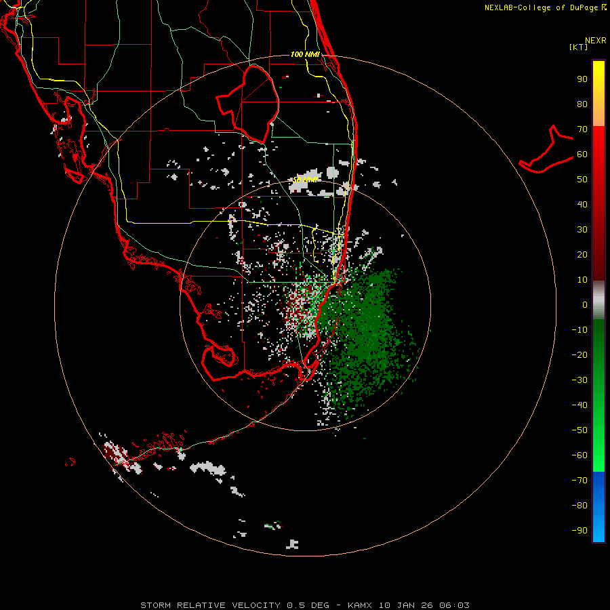Viewport: 610px width, 610px height.
Task: Click the 90 knot label on the scale
Action: click(582, 79)
